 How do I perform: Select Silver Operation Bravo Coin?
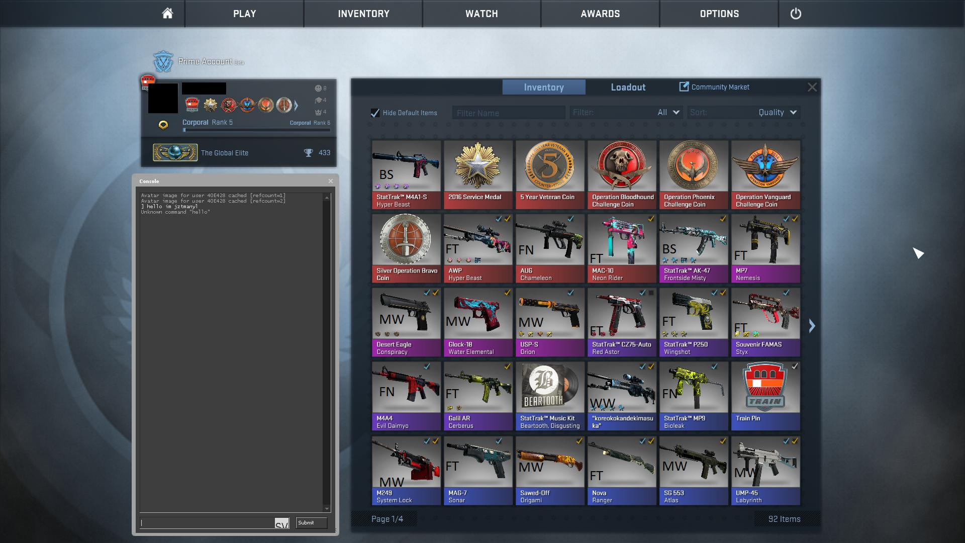pyautogui.click(x=406, y=248)
